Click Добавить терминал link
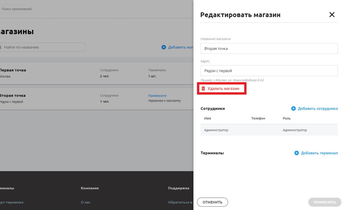345x210 pixels. pos(319,153)
